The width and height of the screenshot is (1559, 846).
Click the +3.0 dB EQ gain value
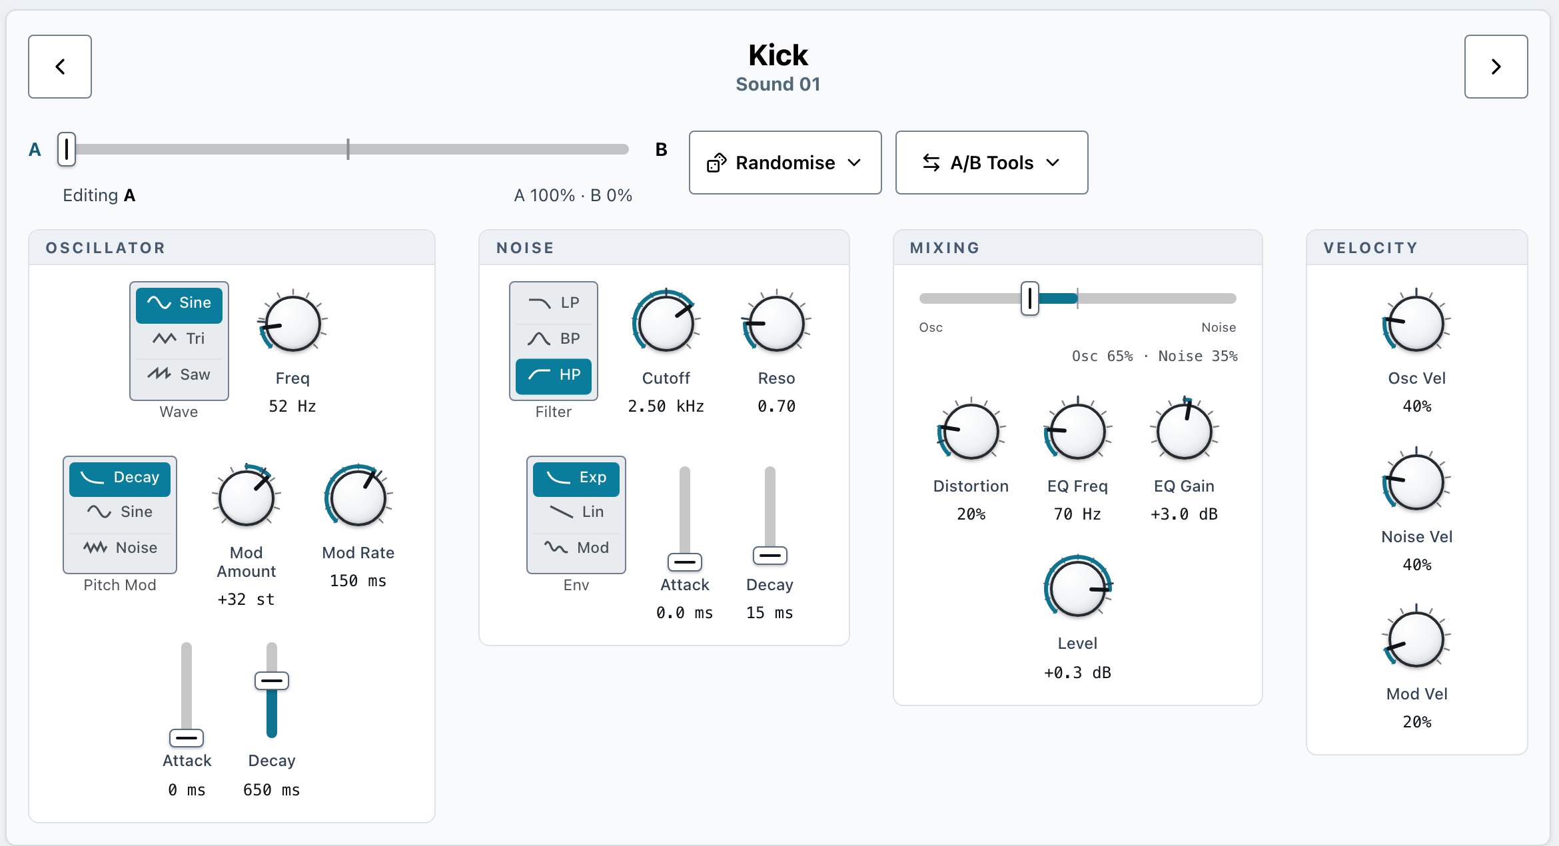point(1185,514)
